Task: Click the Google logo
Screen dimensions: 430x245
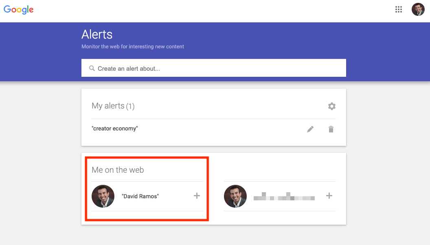Action: tap(18, 9)
